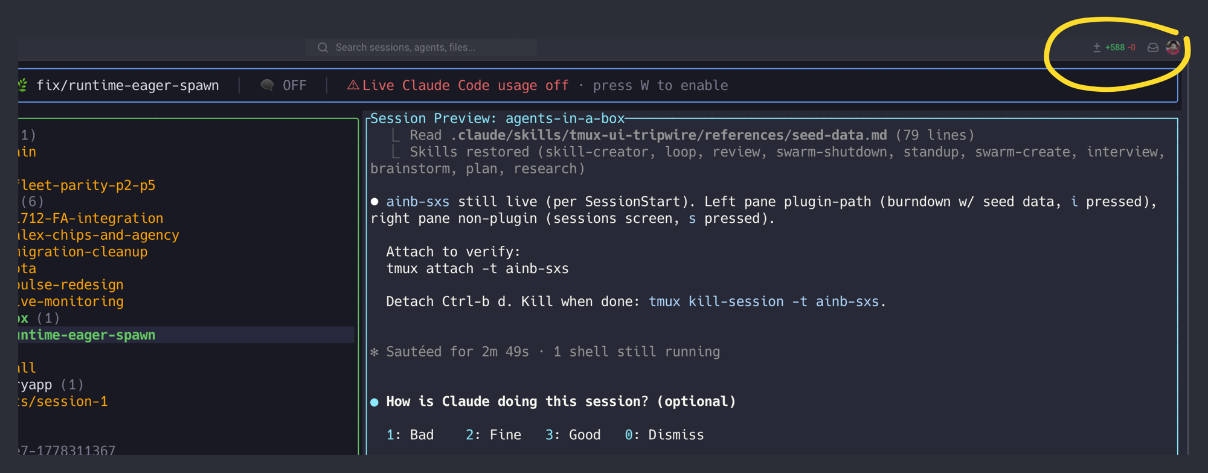Click the 7-1778311367 entry at the bottom

[66, 449]
